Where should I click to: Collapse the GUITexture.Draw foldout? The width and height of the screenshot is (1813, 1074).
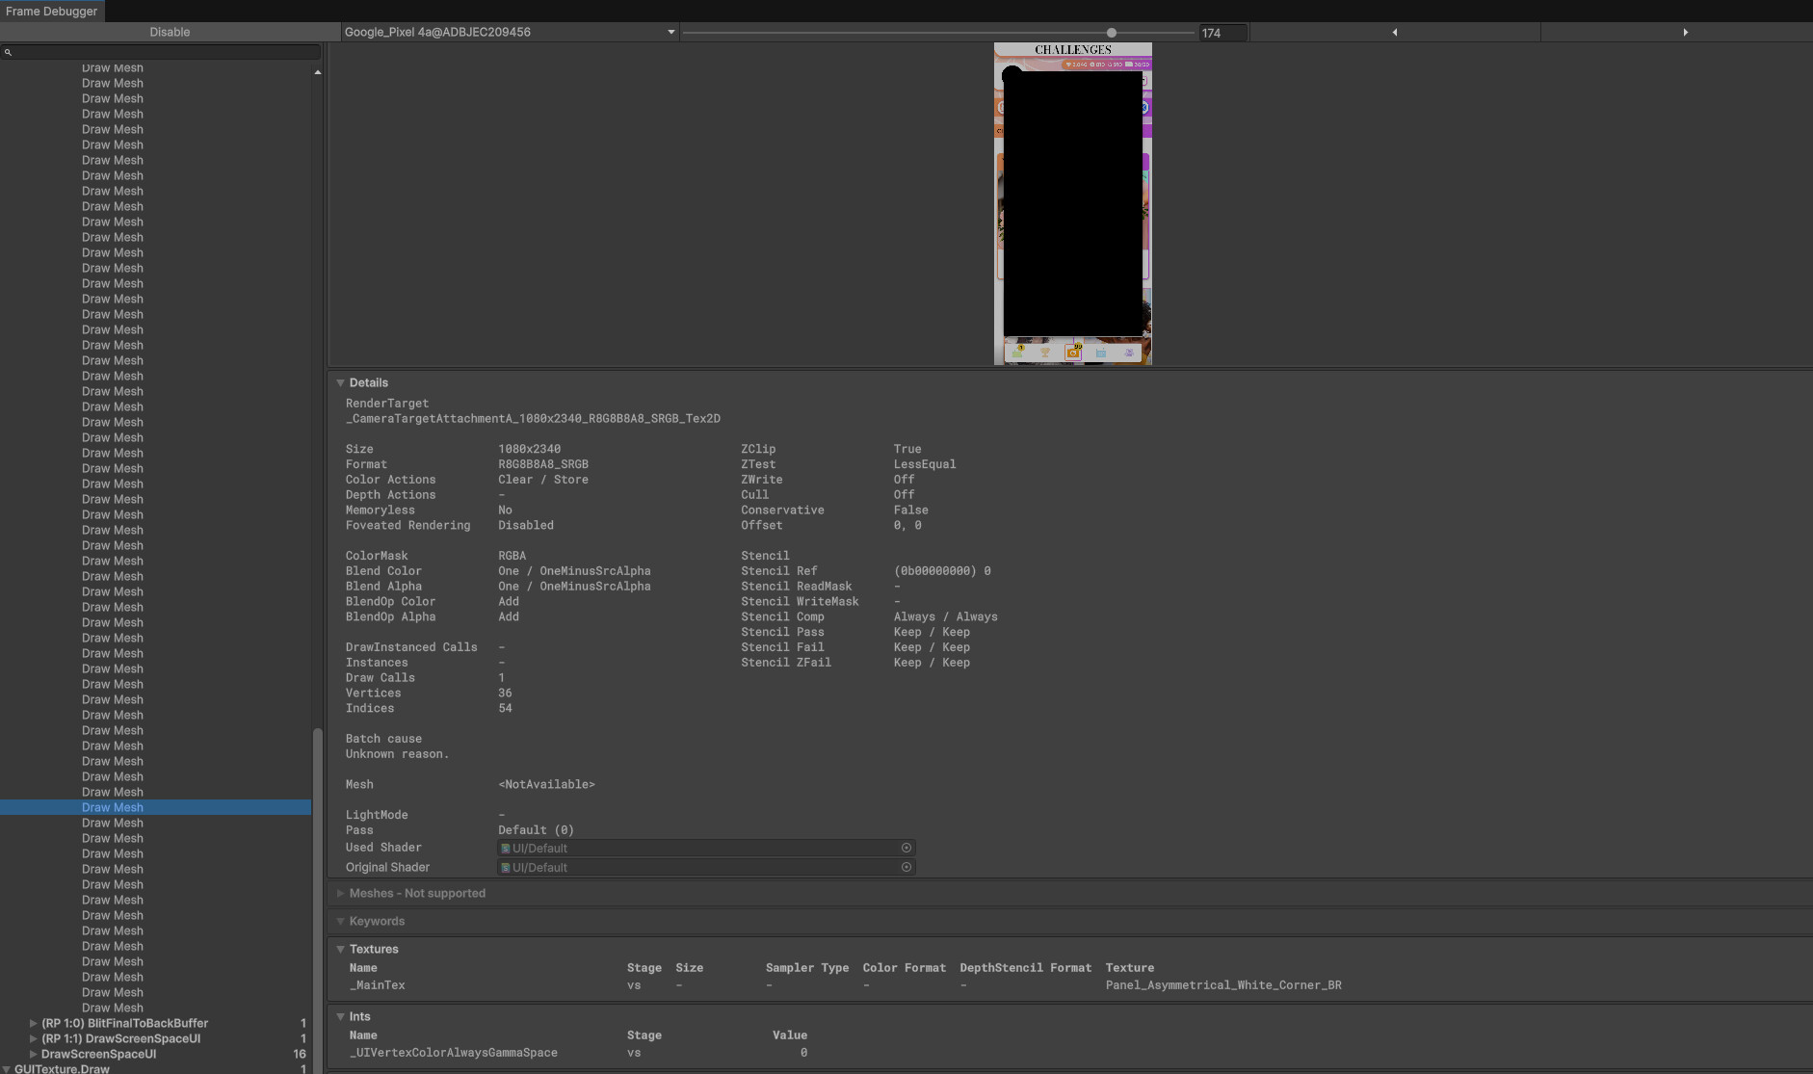[x=8, y=1069]
